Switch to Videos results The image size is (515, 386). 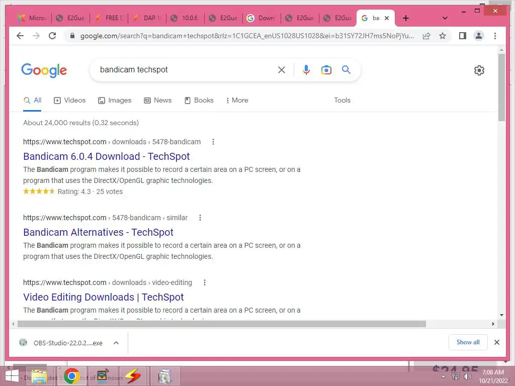69,100
